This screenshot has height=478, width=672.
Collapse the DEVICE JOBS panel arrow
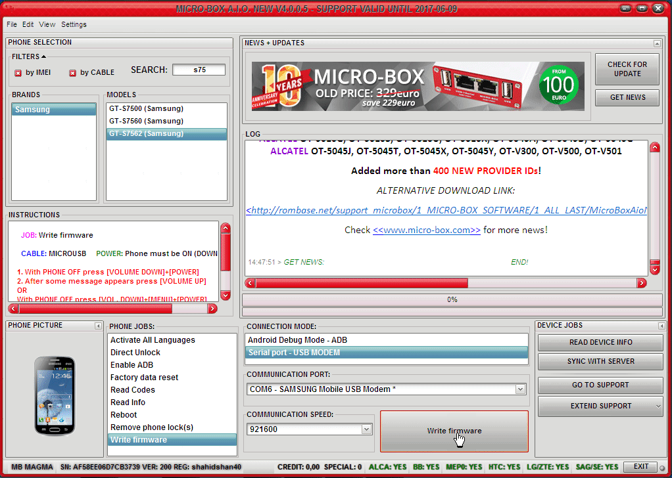[661, 326]
